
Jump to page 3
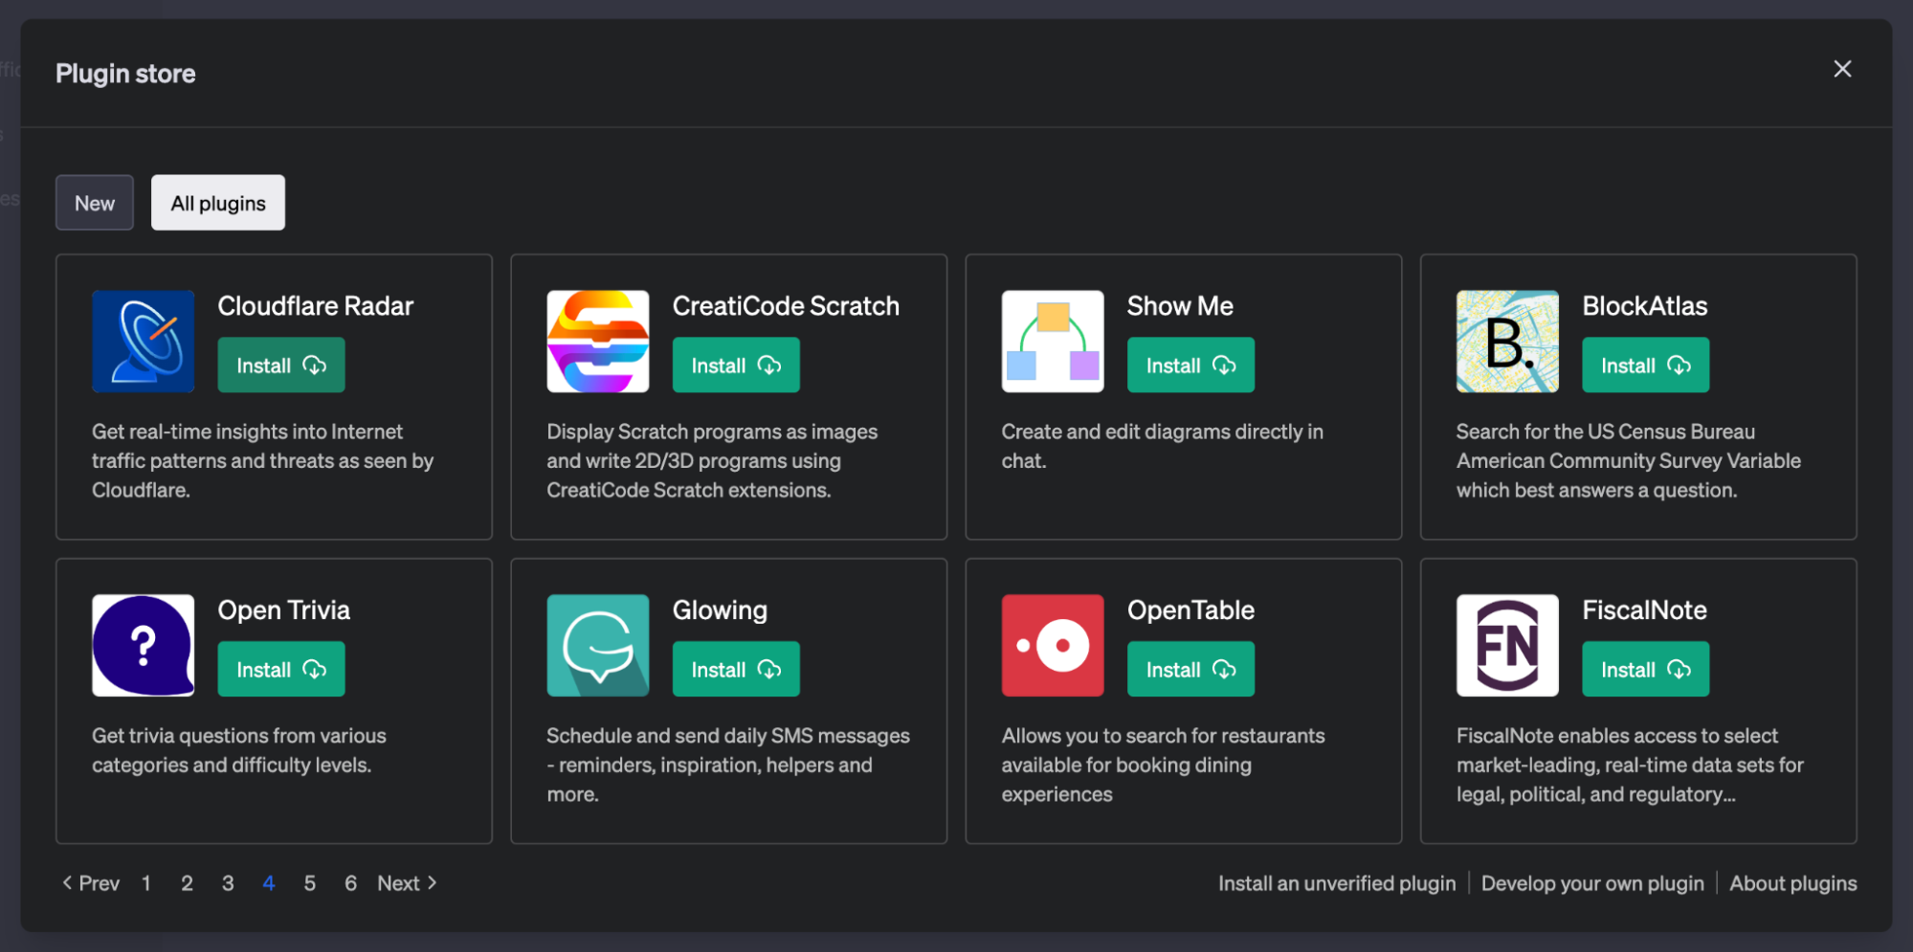[x=228, y=883]
